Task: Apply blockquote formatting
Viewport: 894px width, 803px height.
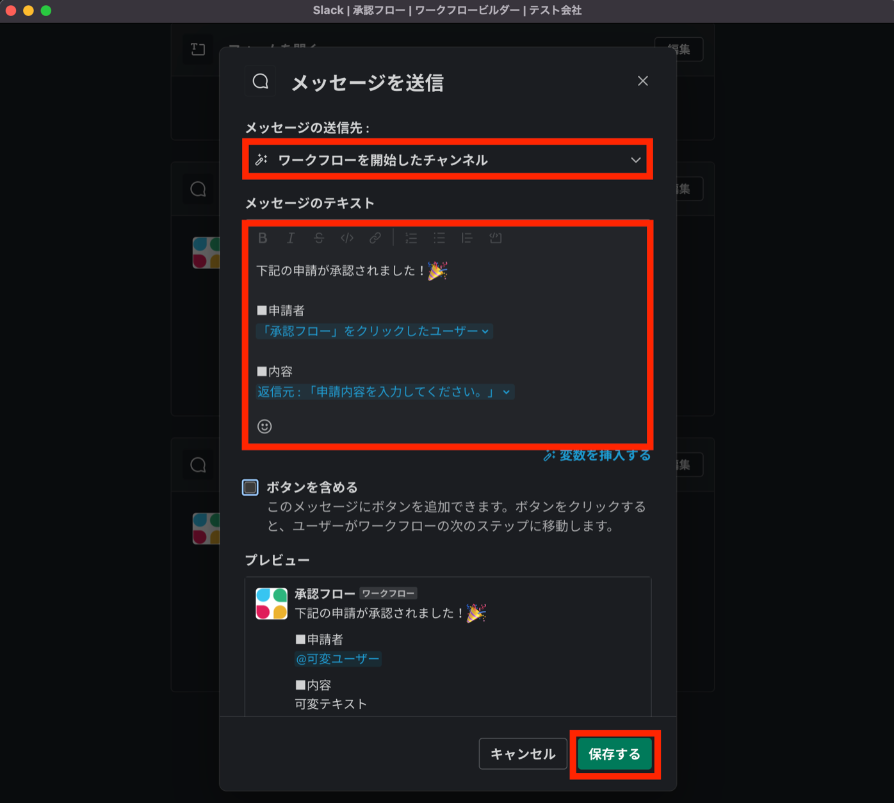Action: (x=467, y=238)
